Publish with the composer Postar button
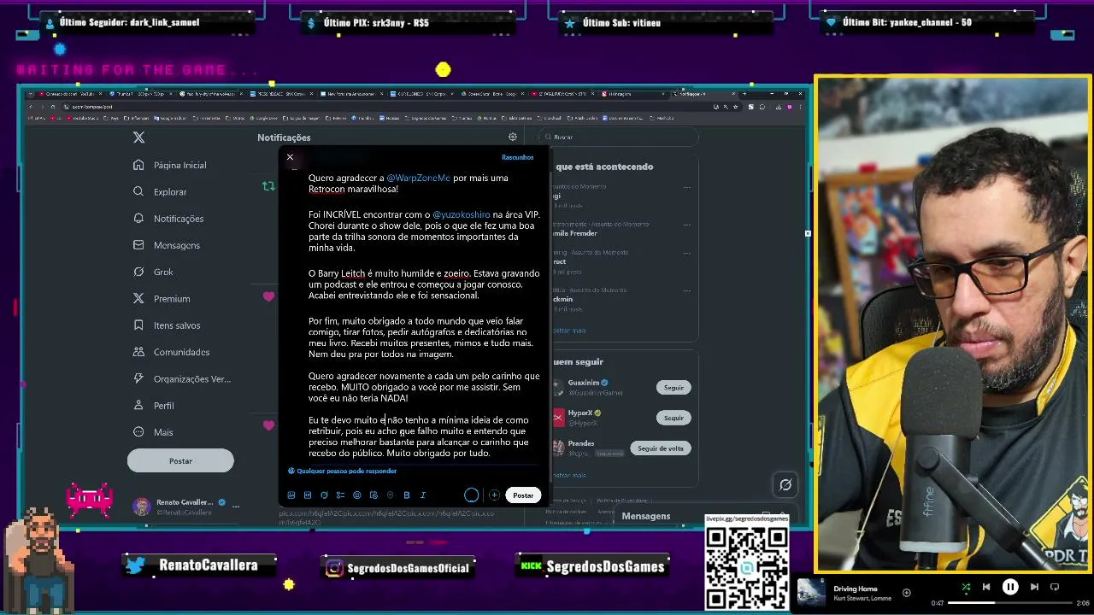Screen dimensions: 1094x615 click(x=523, y=495)
